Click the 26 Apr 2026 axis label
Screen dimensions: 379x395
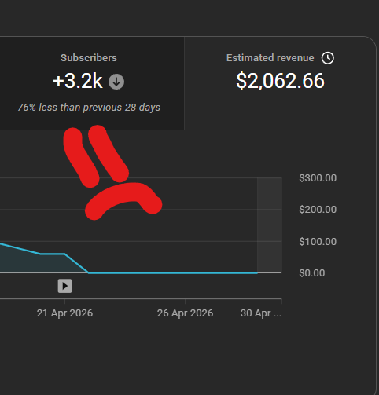tap(185, 313)
